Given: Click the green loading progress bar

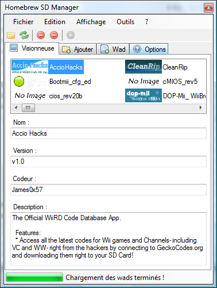Looking at the screenshot, I should (x=34, y=277).
